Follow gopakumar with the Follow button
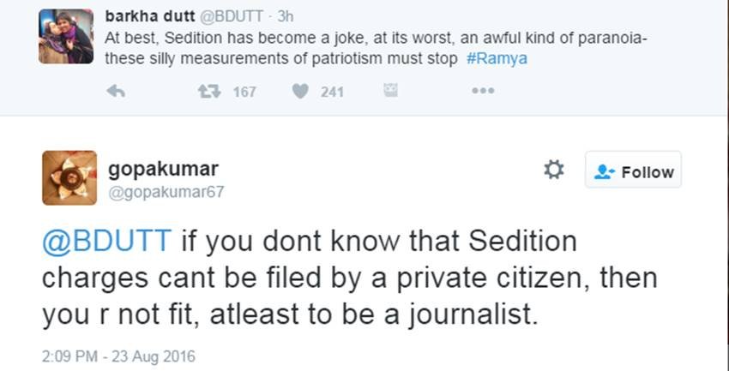729x371 pixels. tap(633, 171)
